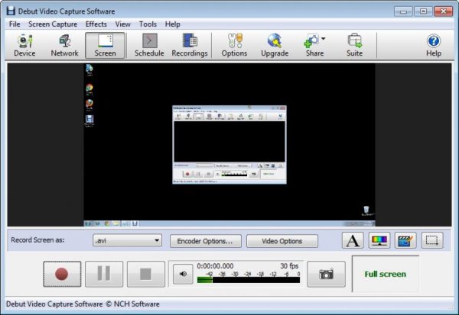459x315 pixels.
Task: Click the Encoder Options button
Action: pyautogui.click(x=206, y=241)
